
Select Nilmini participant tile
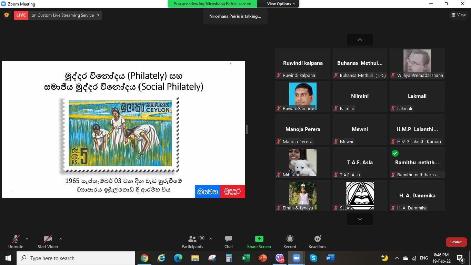tap(360, 97)
